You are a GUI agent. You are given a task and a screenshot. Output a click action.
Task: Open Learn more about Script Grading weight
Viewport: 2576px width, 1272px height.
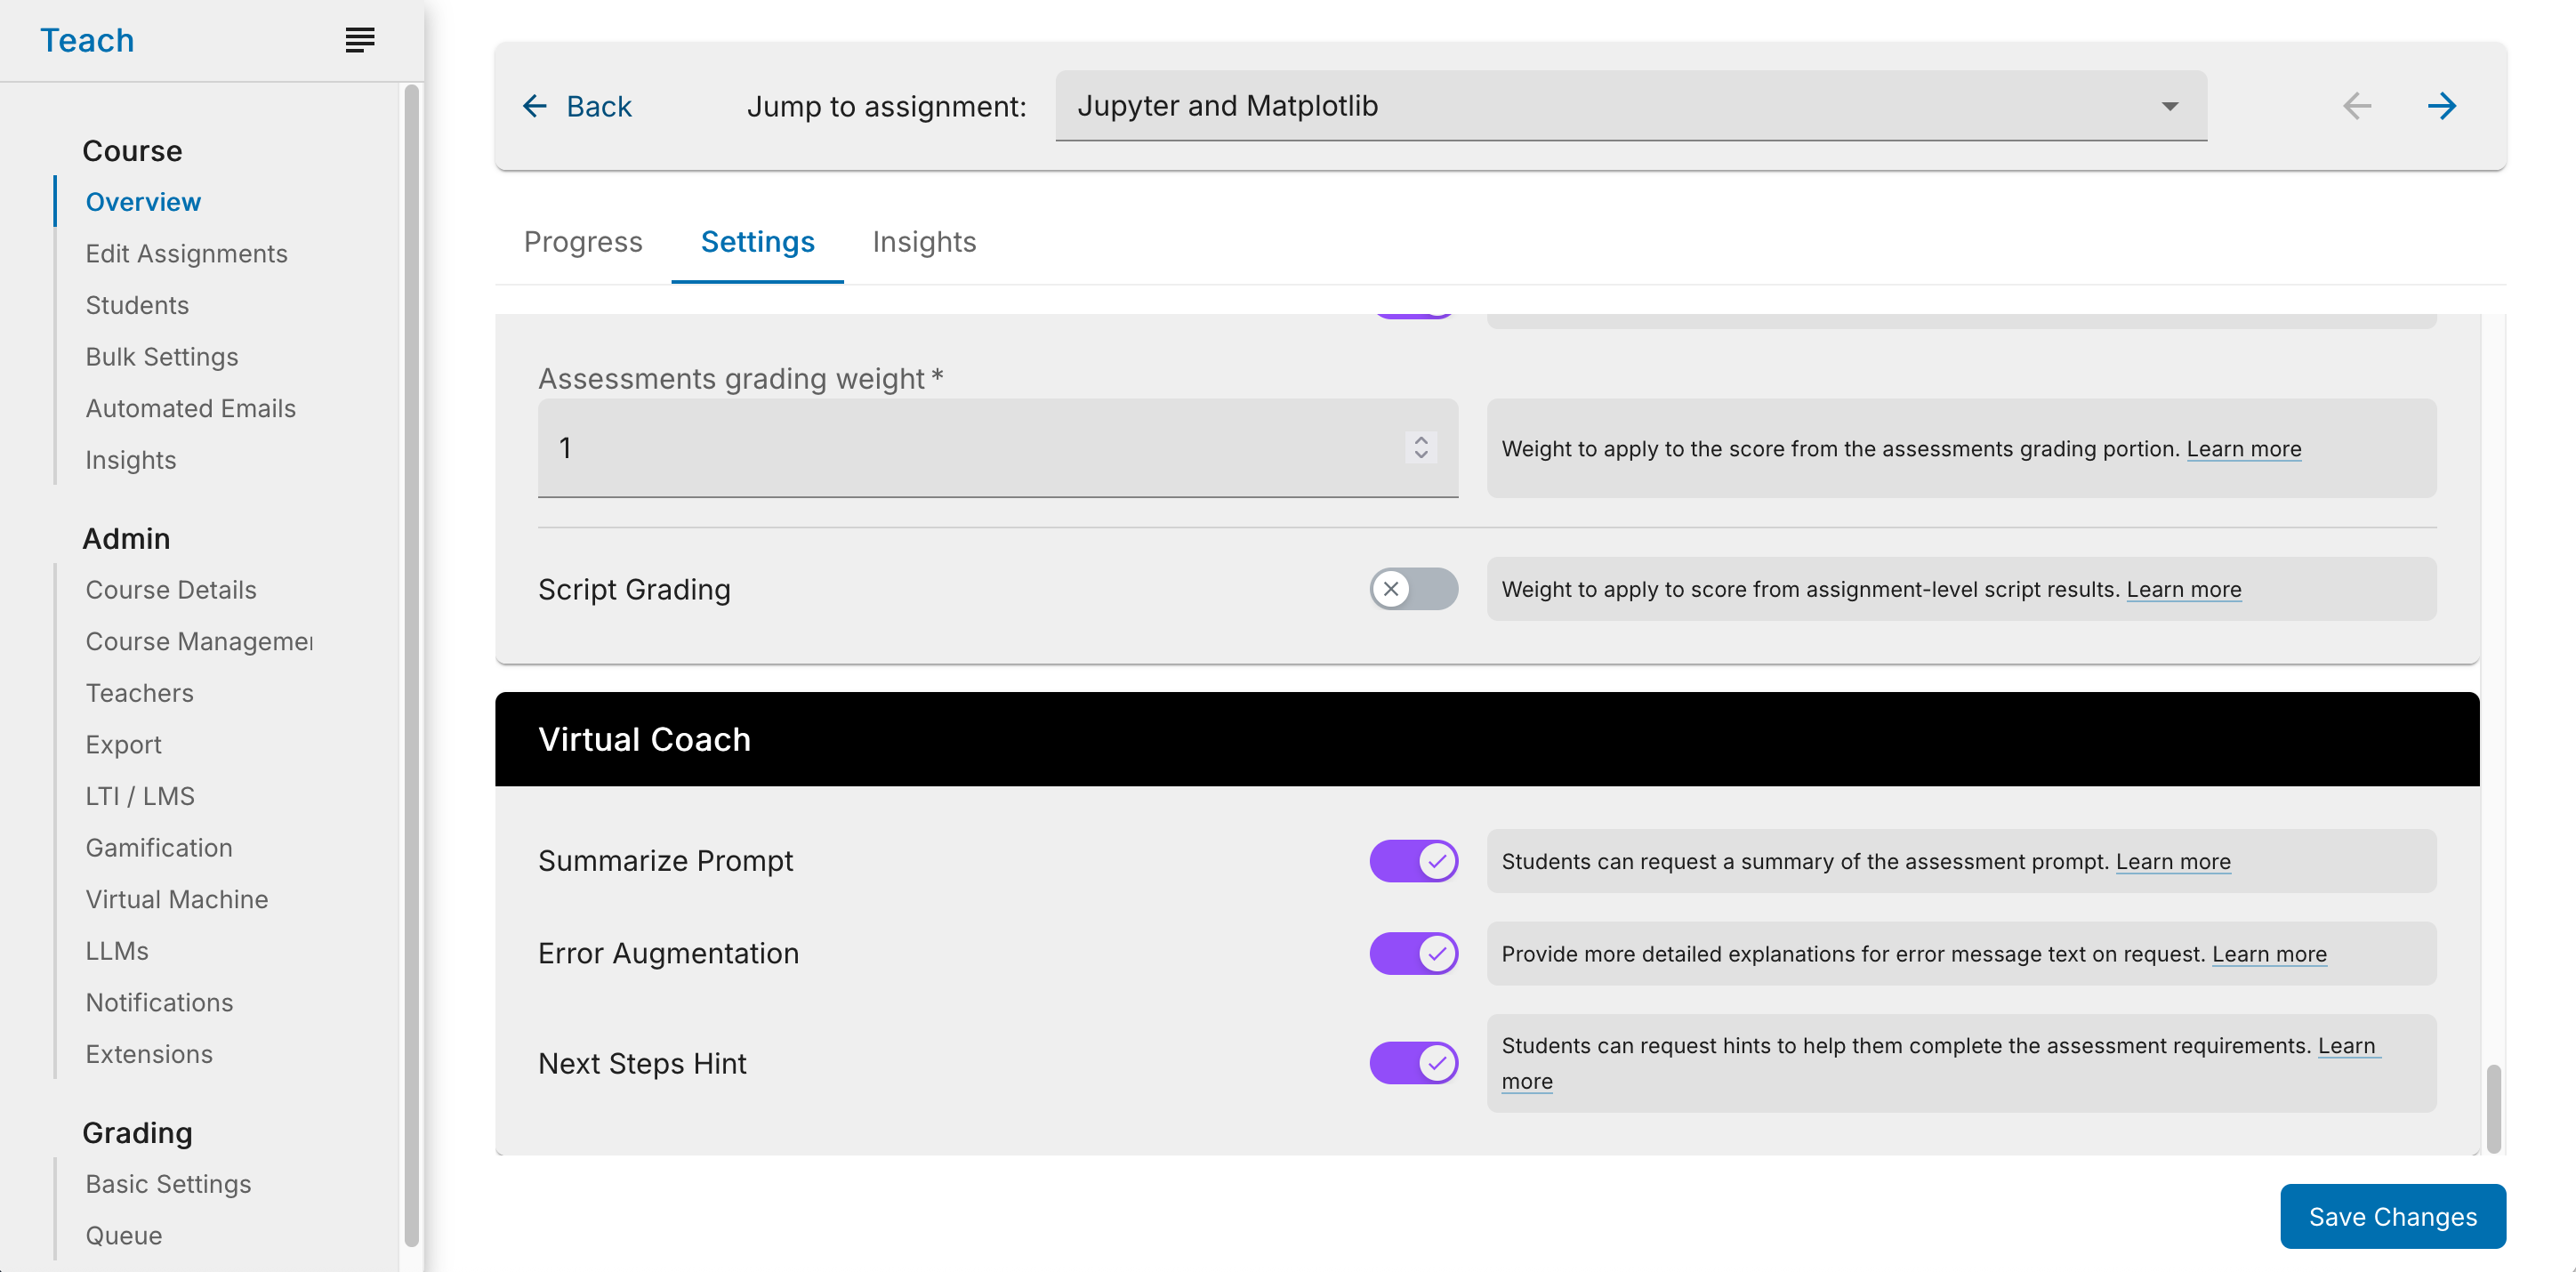pyautogui.click(x=2184, y=590)
